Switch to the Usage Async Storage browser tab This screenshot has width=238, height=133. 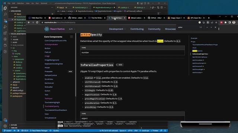pos(176,18)
